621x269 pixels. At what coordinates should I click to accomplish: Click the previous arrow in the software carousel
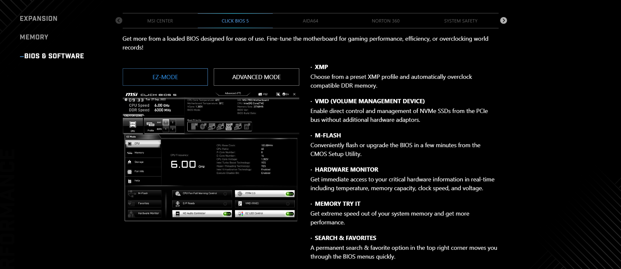tap(119, 21)
